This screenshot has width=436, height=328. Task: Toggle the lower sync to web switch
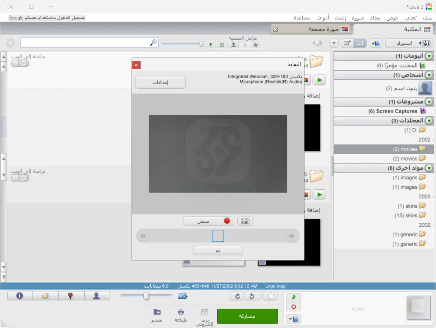pos(20,178)
